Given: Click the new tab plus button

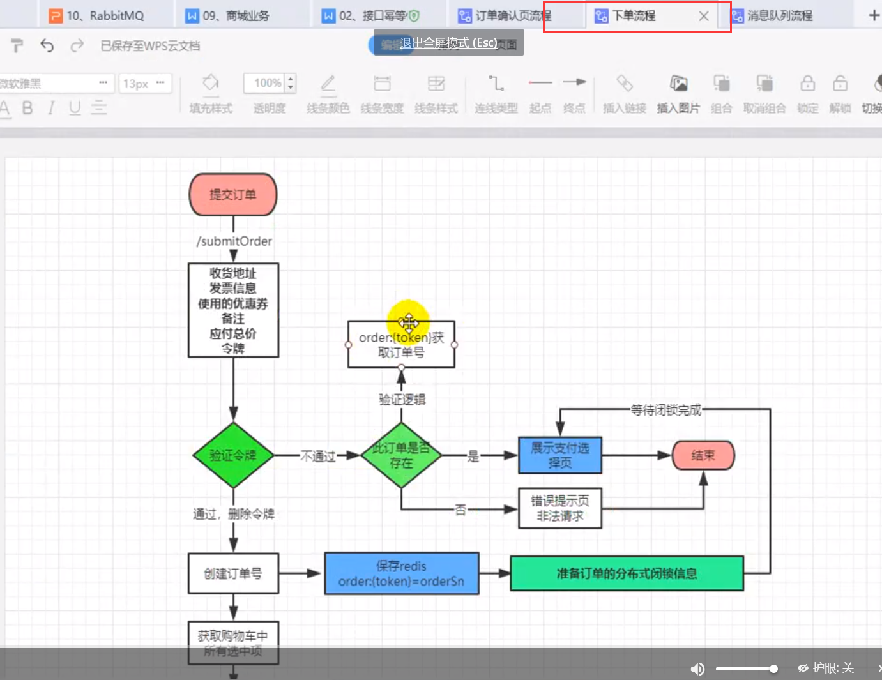Looking at the screenshot, I should tap(874, 15).
